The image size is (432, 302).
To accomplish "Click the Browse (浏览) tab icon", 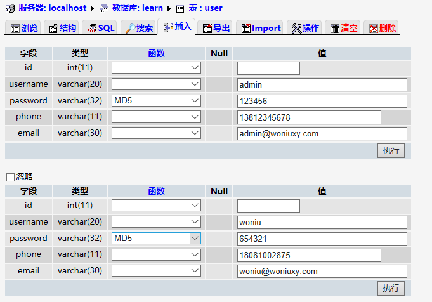I will (x=15, y=29).
